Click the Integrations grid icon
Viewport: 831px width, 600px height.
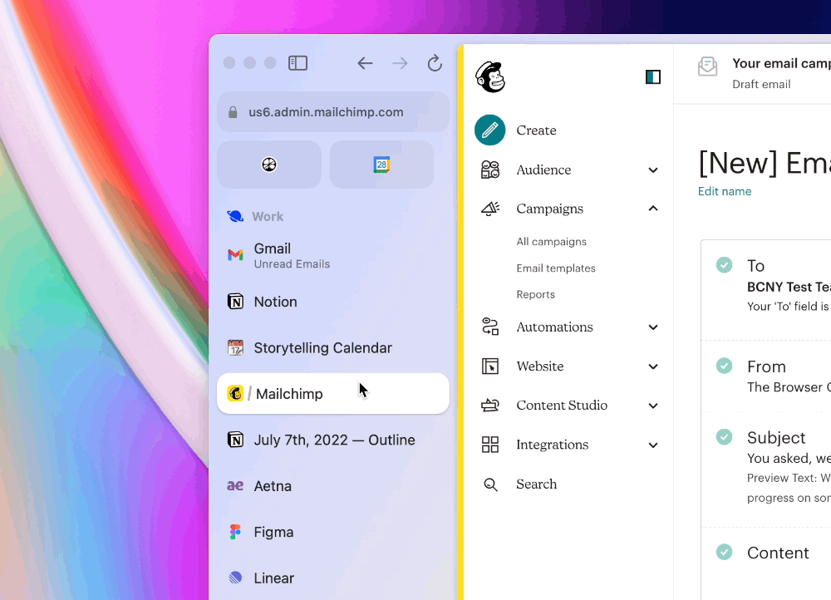[490, 445]
